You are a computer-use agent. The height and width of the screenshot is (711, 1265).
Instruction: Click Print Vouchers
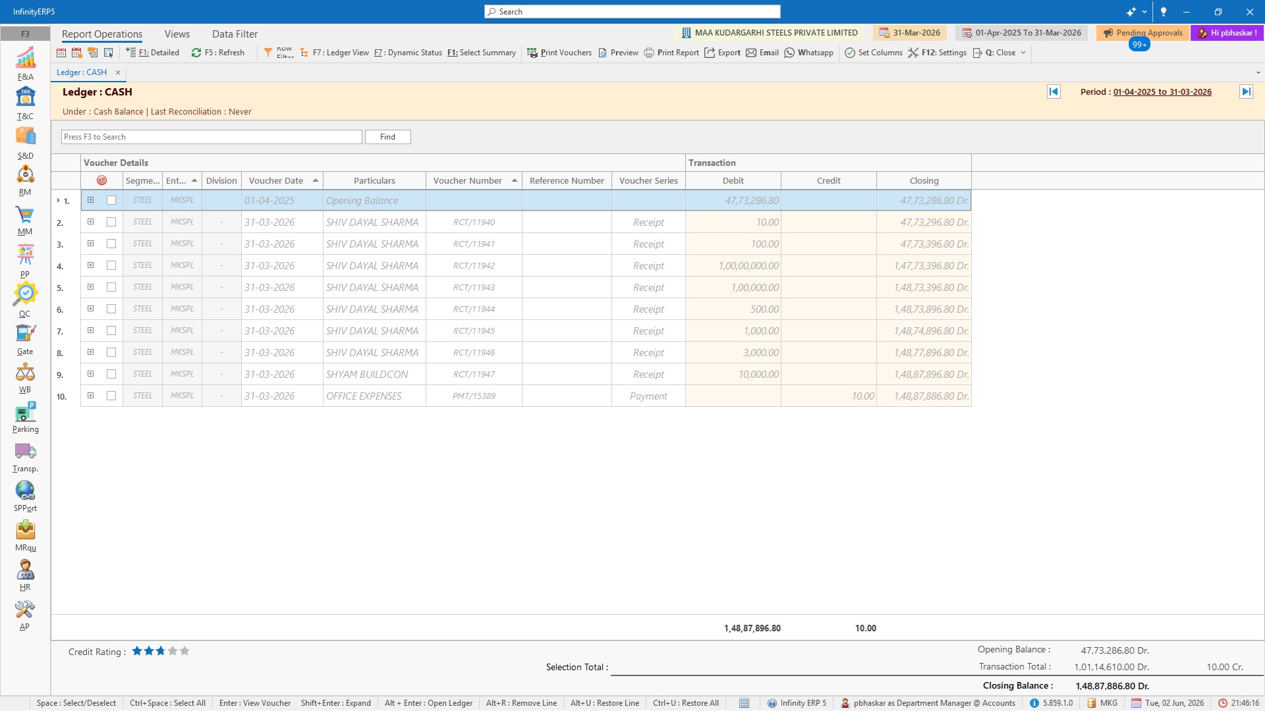tap(559, 53)
